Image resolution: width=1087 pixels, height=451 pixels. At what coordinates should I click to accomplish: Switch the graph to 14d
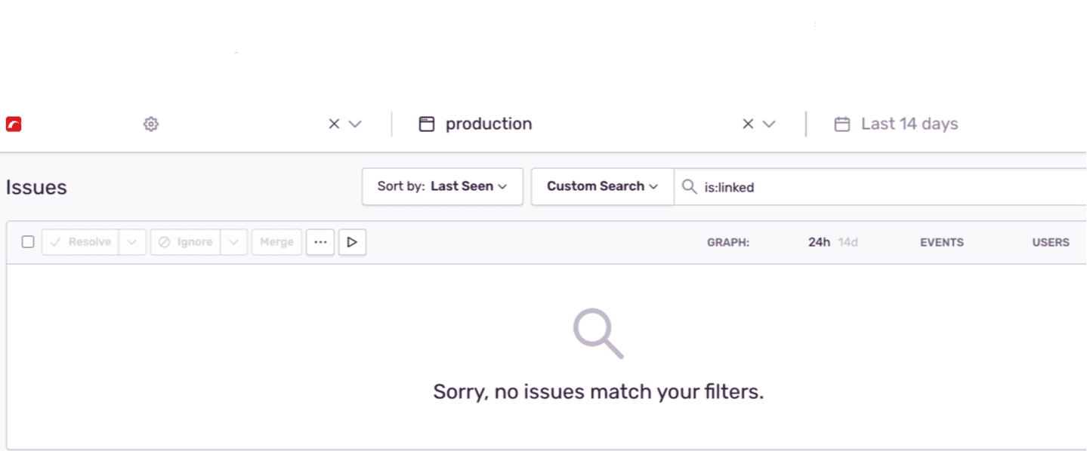coord(848,242)
